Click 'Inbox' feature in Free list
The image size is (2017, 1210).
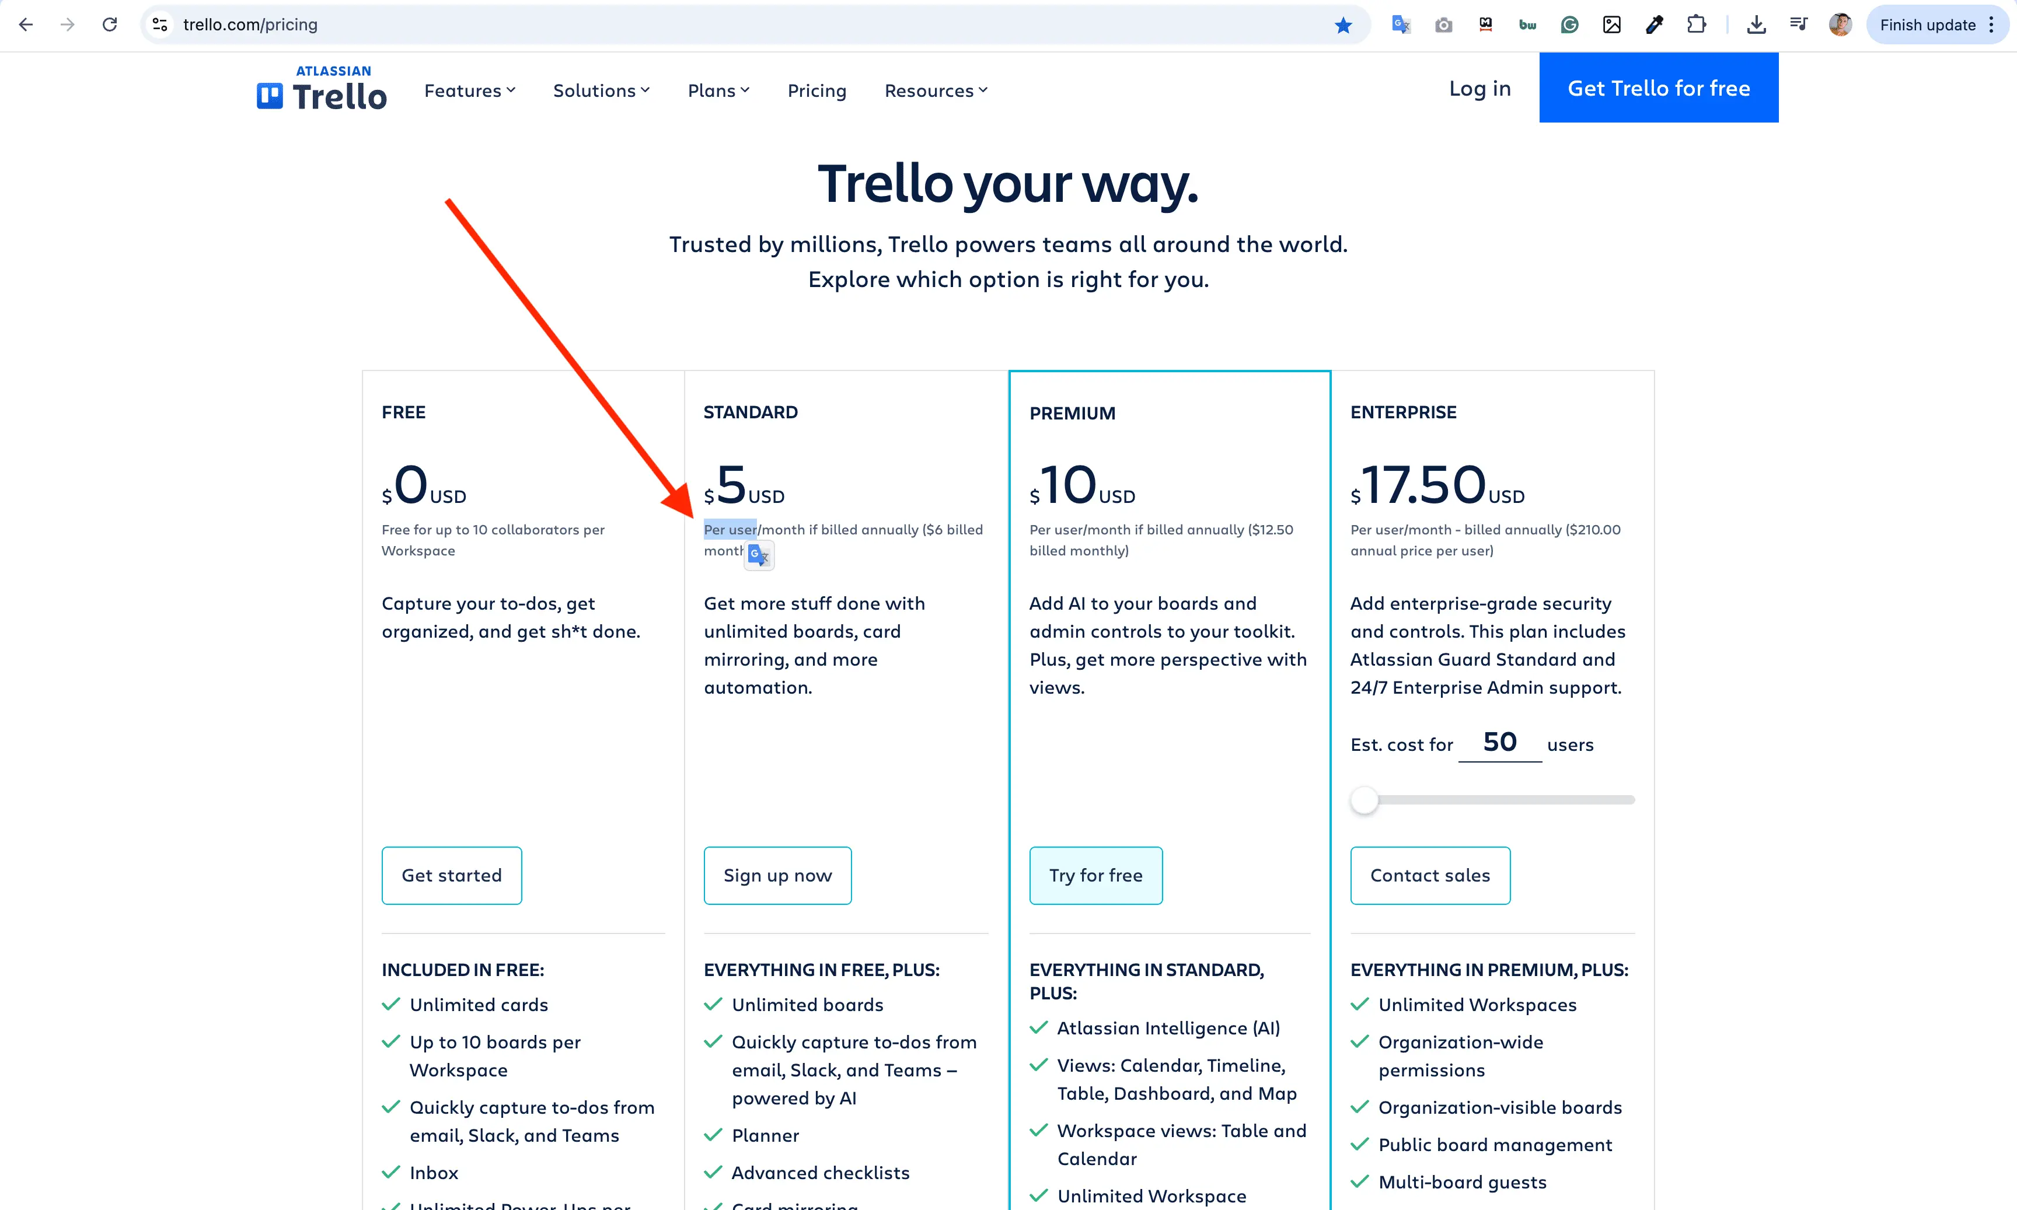(434, 1173)
